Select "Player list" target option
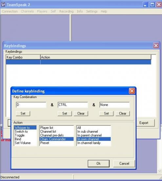This screenshot has height=181, width=162. (47, 128)
